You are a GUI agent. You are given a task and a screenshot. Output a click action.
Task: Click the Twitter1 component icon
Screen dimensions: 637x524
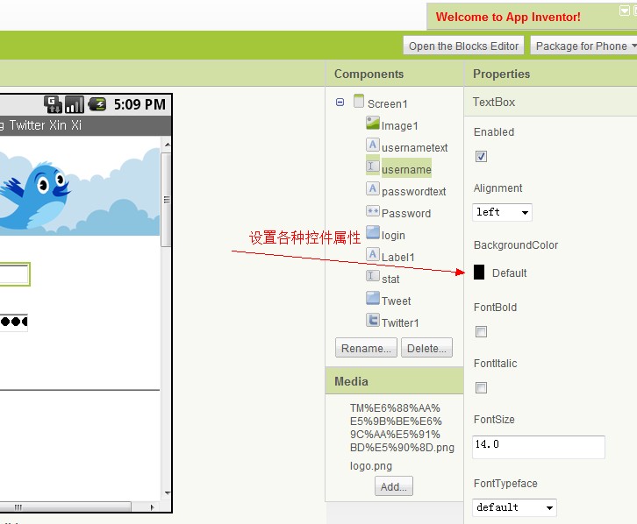point(373,320)
